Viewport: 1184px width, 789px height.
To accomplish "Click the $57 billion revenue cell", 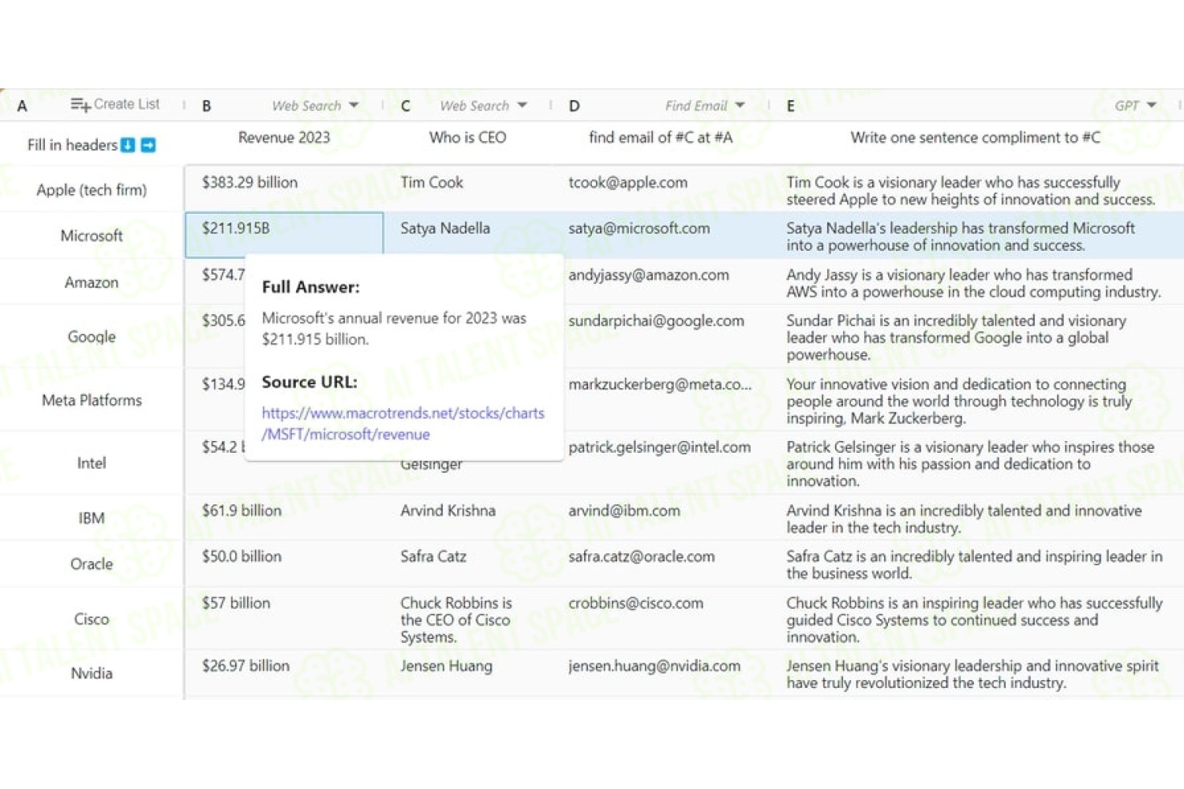I will pos(284,619).
